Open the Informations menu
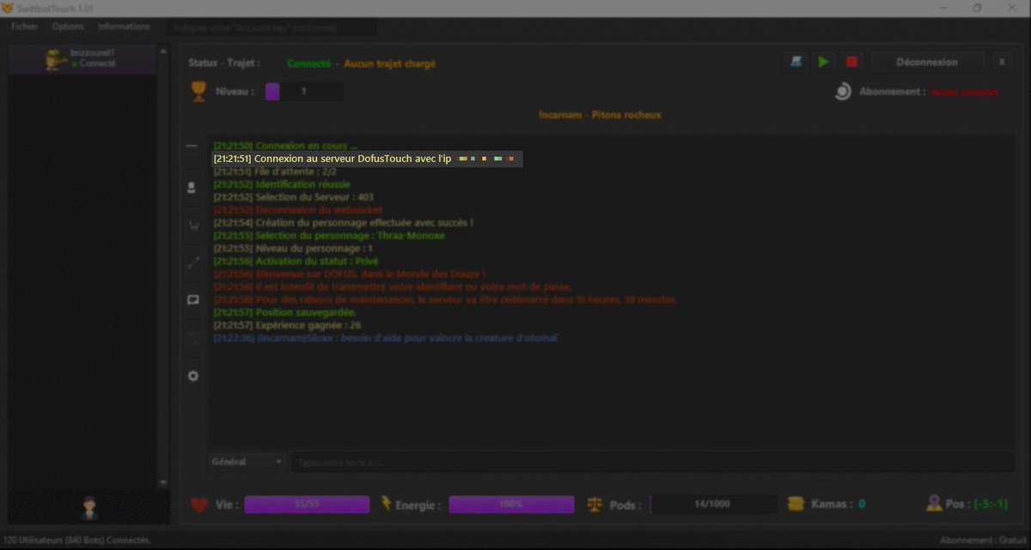 tap(123, 27)
